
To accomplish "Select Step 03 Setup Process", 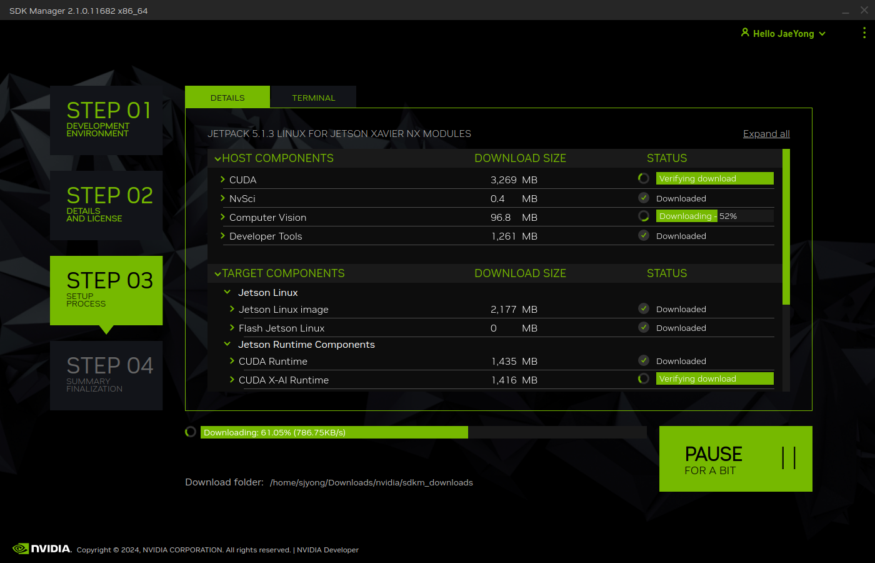I will tap(106, 290).
